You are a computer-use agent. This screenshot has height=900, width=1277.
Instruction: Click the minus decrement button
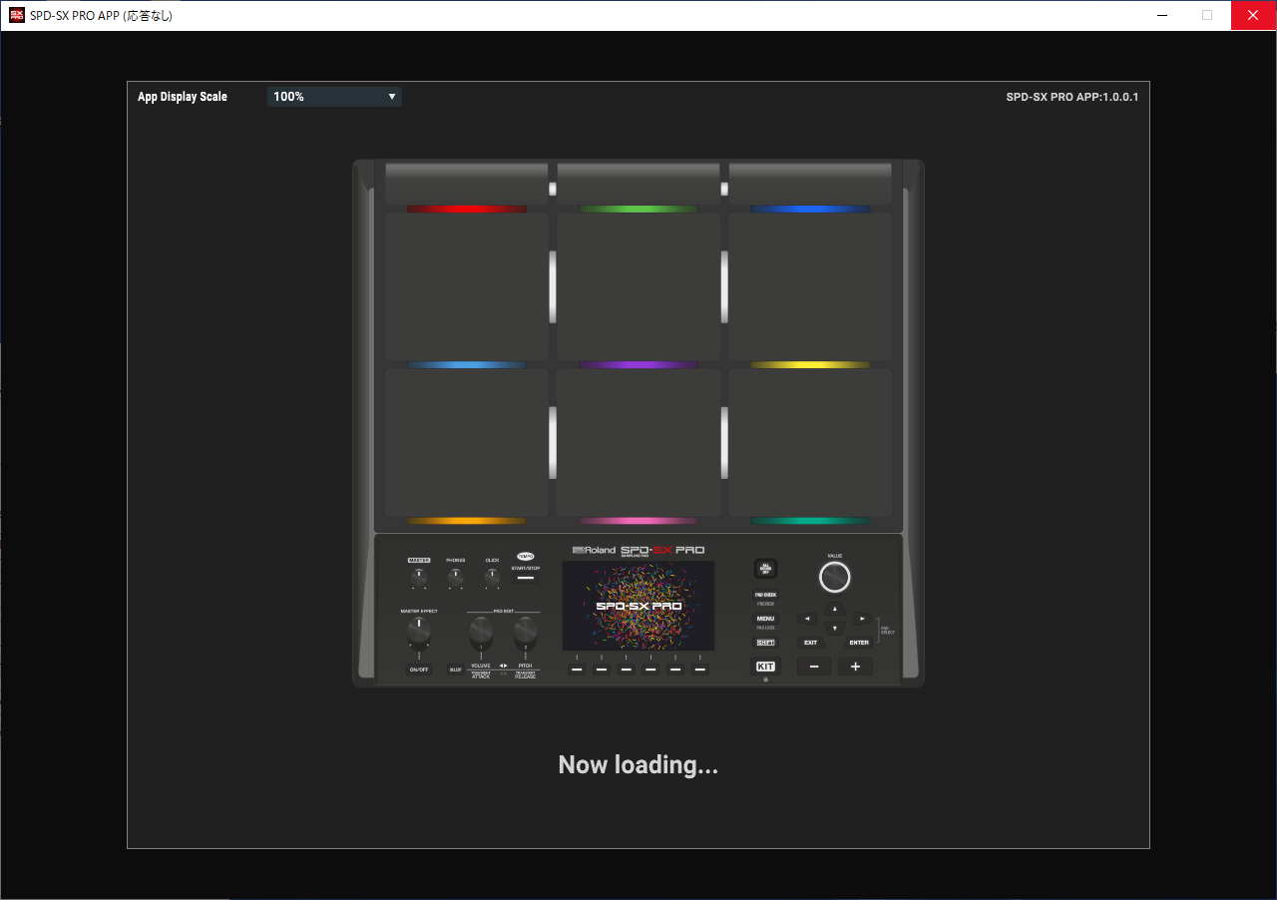point(814,667)
